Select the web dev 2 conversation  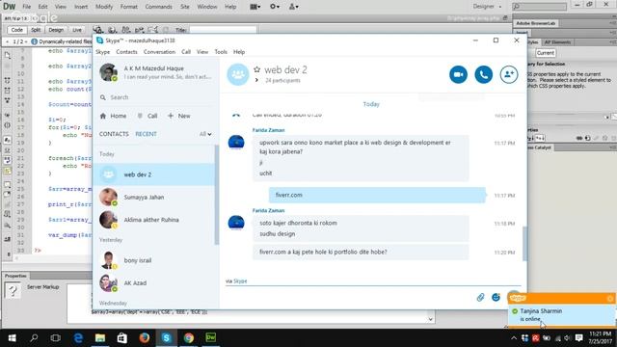coord(154,174)
